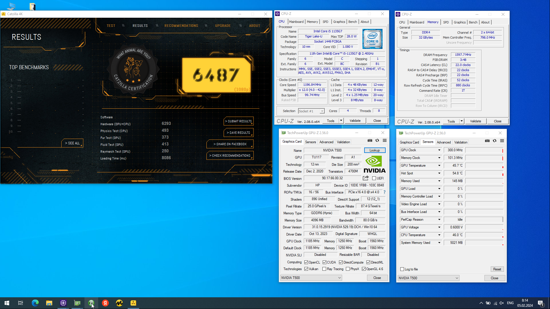Click GPU Load sensor graph bar
Image resolution: width=550 pixels, height=309 pixels.
[484, 189]
